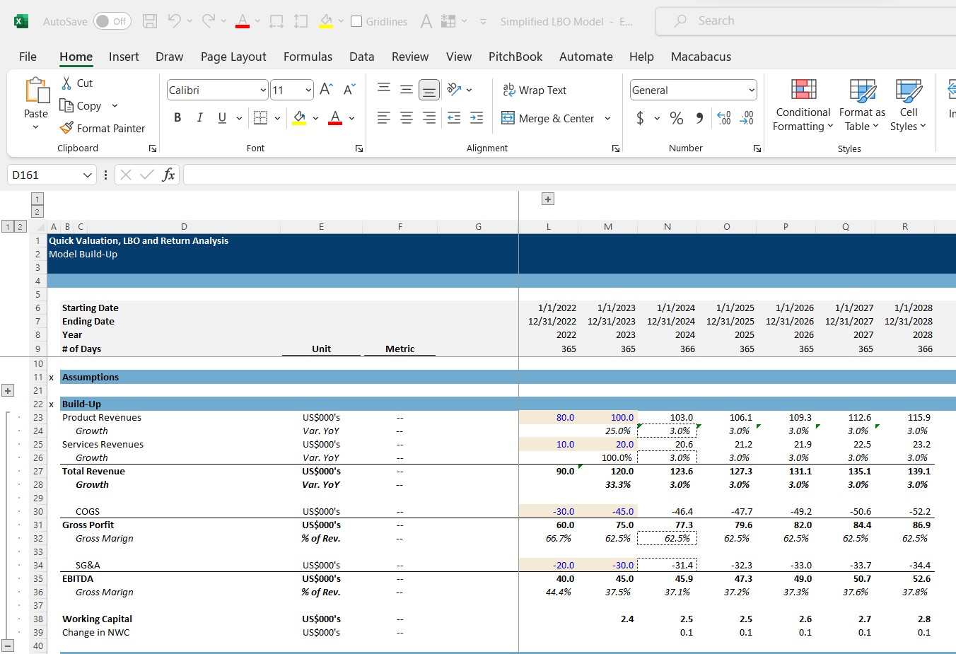Apply percent style formatting
The width and height of the screenshot is (956, 654).
pyautogui.click(x=677, y=118)
